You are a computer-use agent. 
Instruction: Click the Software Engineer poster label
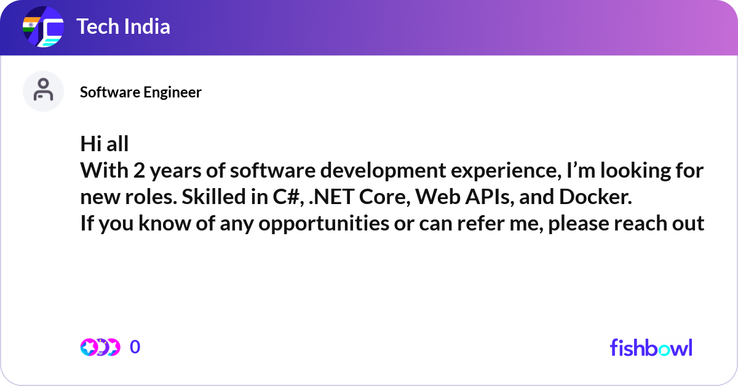pyautogui.click(x=141, y=92)
